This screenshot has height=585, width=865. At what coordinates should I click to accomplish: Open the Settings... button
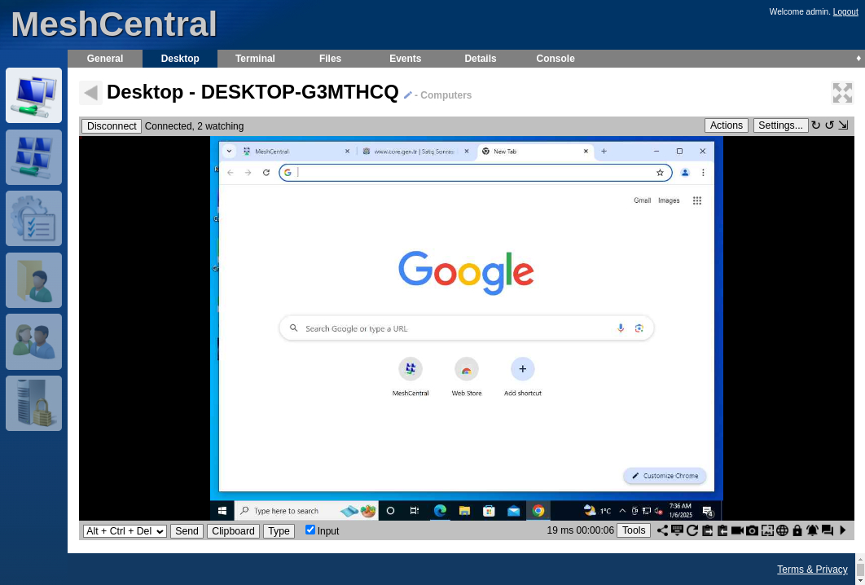pyautogui.click(x=780, y=125)
